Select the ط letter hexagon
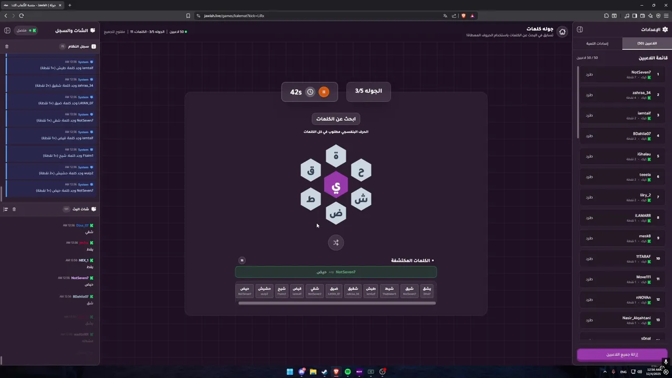This screenshot has width=672, height=378. tap(311, 199)
